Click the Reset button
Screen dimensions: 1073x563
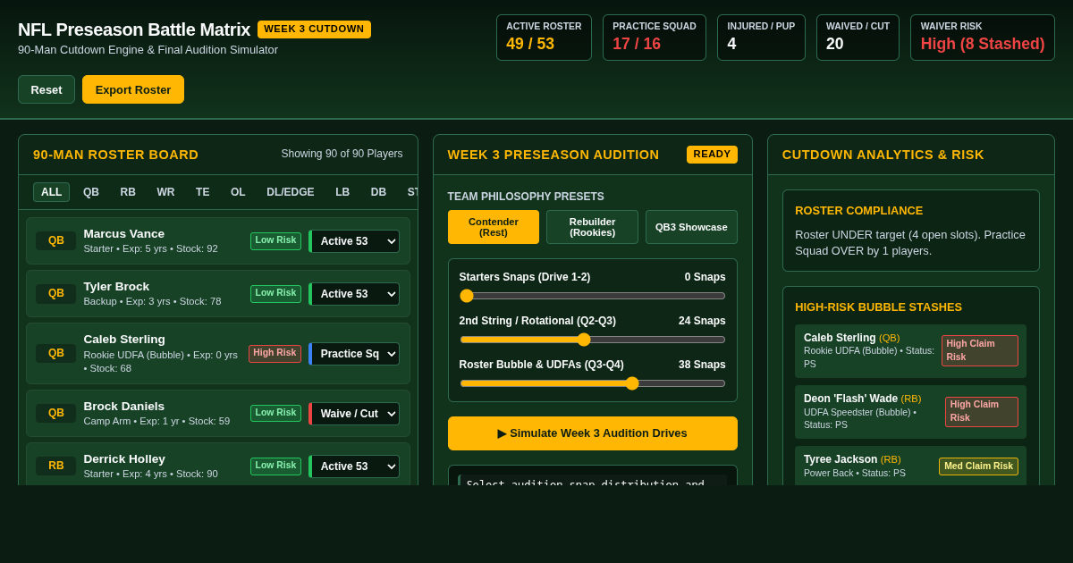coord(46,89)
